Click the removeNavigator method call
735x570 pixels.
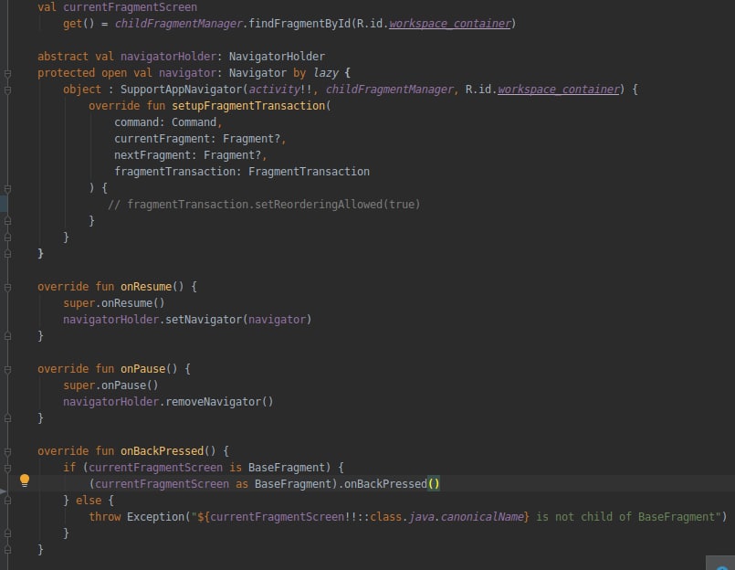pos(213,402)
